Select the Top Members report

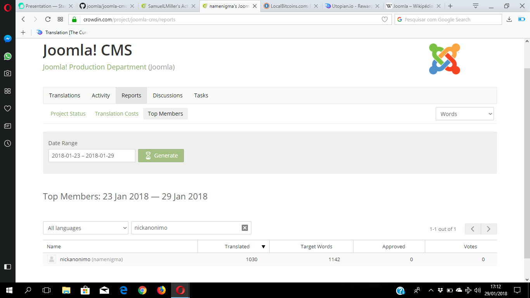tap(165, 114)
